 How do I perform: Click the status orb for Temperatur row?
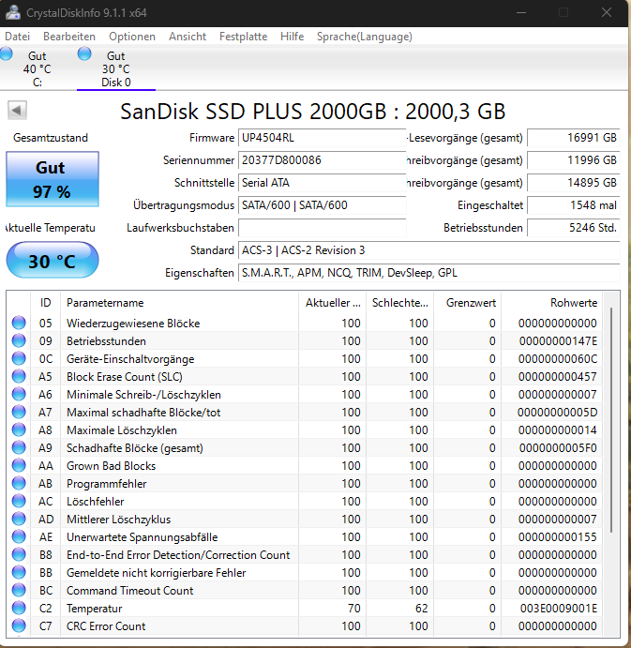click(19, 608)
